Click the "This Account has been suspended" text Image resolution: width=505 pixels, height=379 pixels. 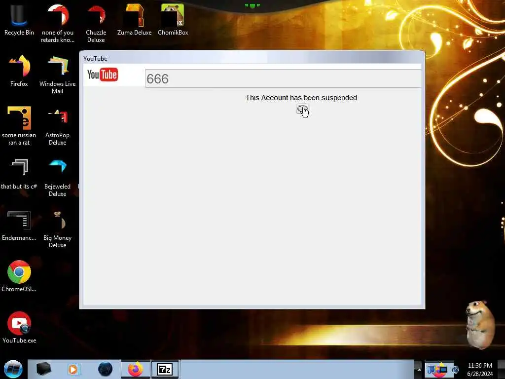click(x=301, y=98)
